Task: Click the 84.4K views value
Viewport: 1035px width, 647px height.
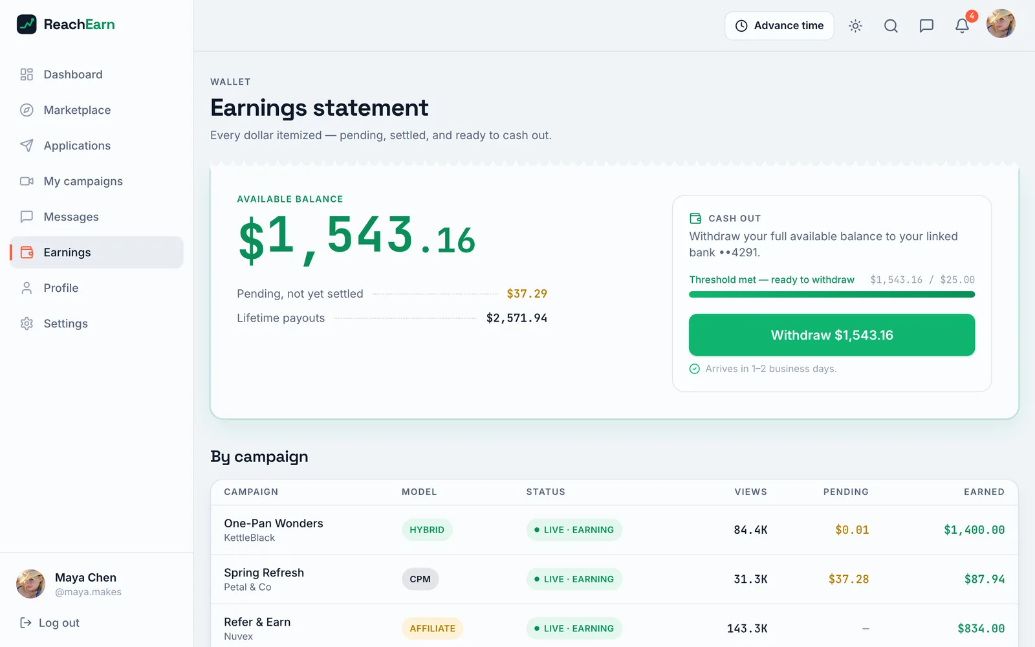Action: click(x=750, y=530)
